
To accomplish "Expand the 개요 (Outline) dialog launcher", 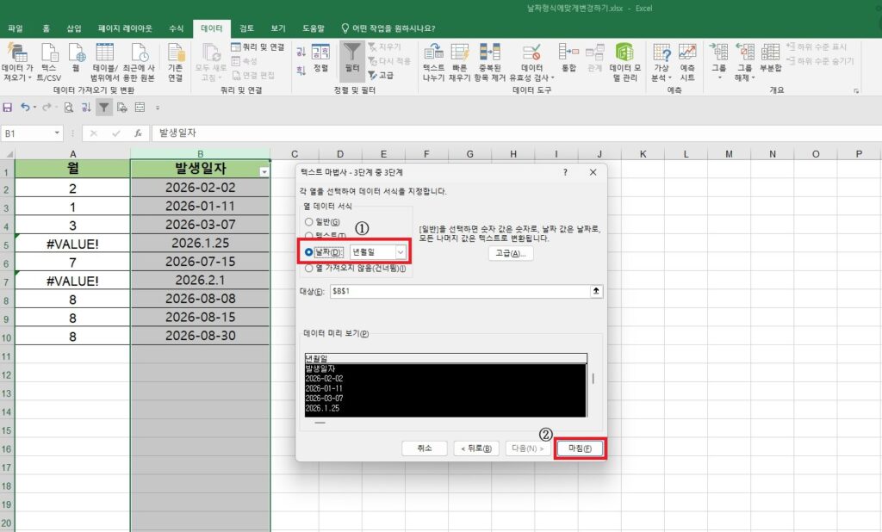I will click(x=856, y=90).
